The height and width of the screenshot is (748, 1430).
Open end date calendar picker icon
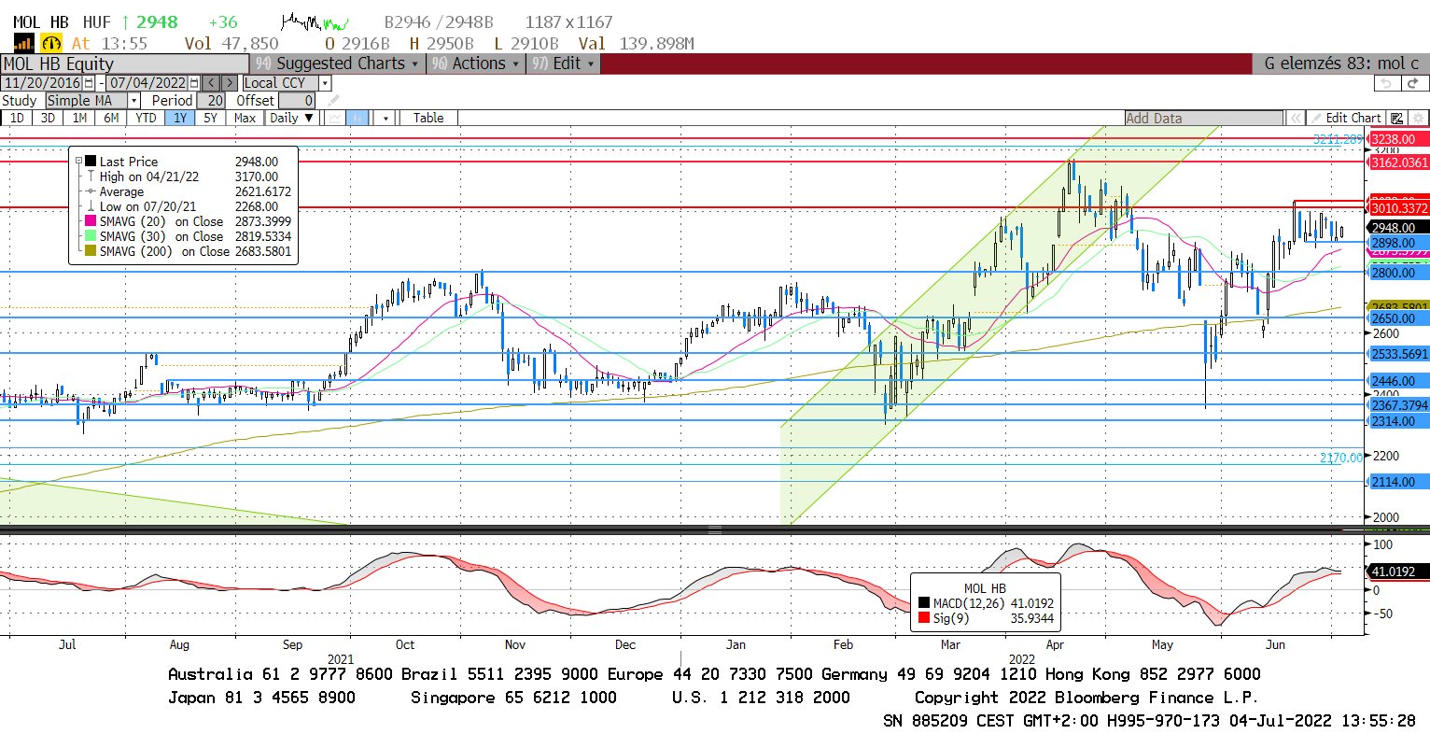point(193,83)
